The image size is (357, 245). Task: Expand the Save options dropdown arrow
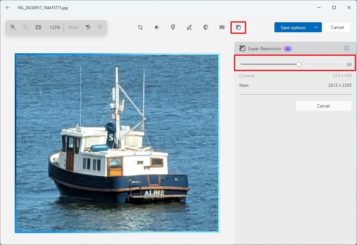tap(316, 27)
